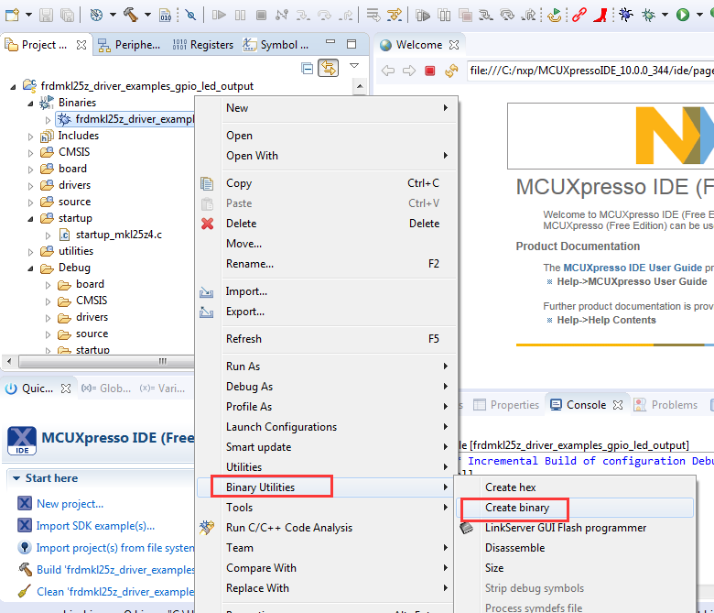Viewport: 714px width, 613px height.
Task: Click the blue bug Debug toolbar icon
Action: click(625, 15)
